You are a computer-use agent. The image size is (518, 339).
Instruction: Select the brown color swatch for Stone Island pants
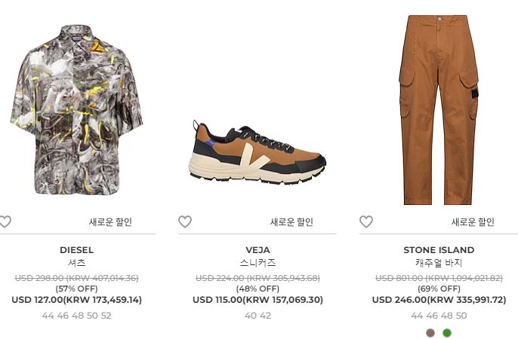pyautogui.click(x=430, y=333)
